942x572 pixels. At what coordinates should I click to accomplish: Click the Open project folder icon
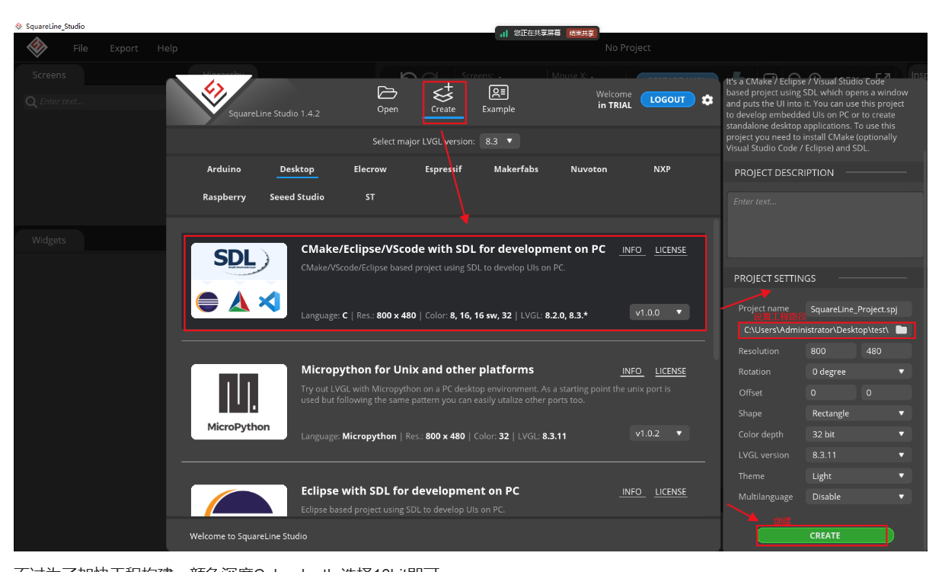(x=388, y=93)
